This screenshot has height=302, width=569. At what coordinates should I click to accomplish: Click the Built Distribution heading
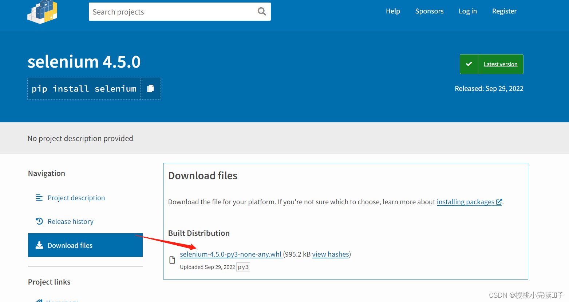click(199, 233)
